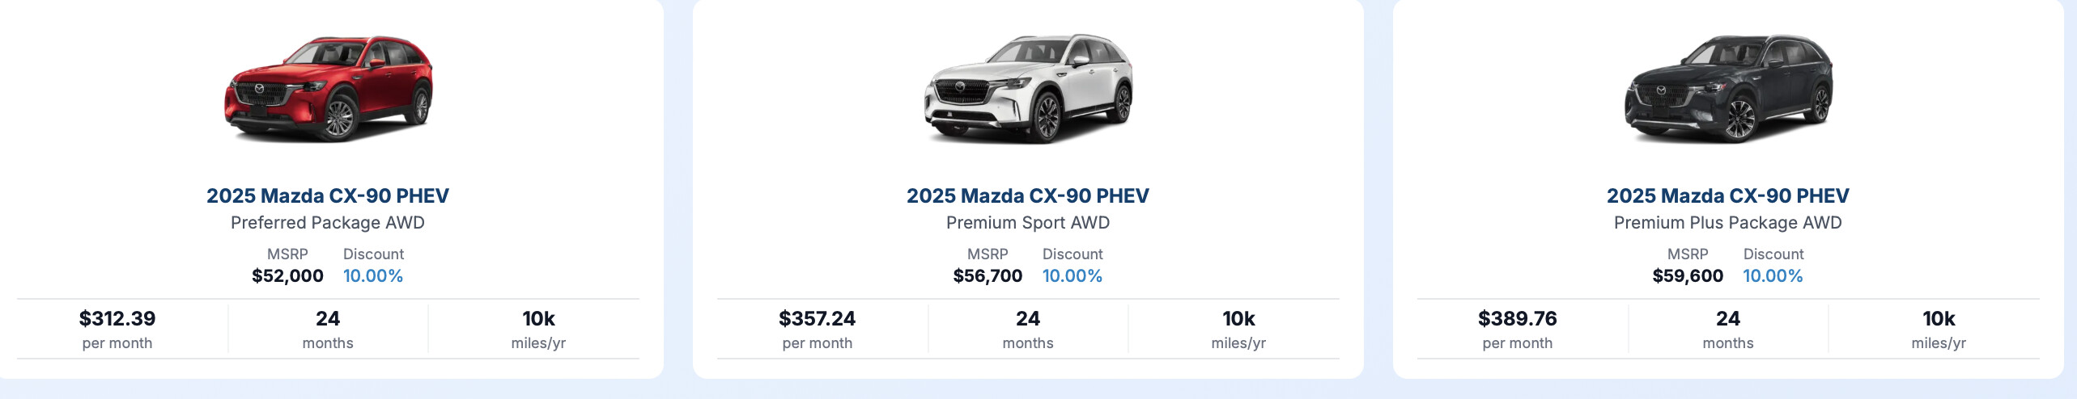This screenshot has height=399, width=2077.
Task: Click the $357.24 per month price
Action: tap(818, 319)
